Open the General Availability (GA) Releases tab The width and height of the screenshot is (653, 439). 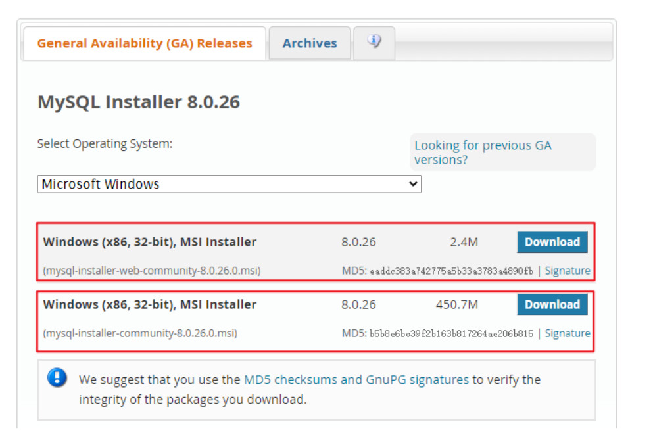(x=145, y=43)
